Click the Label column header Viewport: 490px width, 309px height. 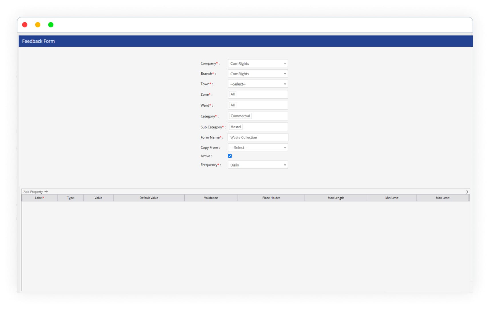click(x=39, y=198)
